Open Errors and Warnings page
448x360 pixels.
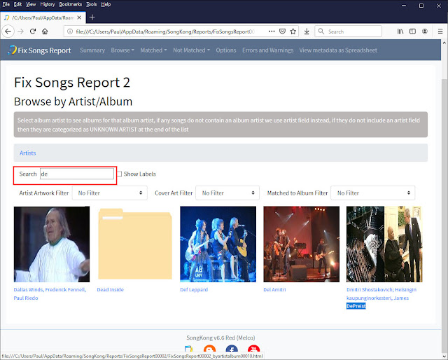267,50
